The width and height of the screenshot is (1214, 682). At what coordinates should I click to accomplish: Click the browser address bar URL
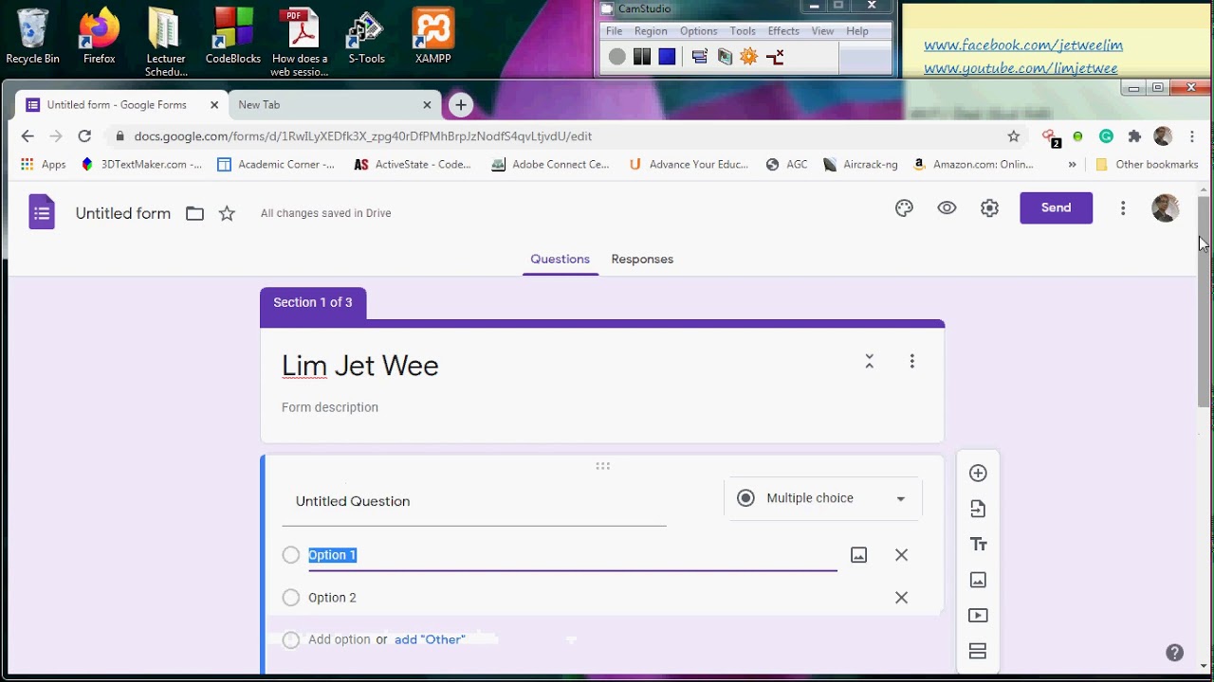[x=363, y=136]
